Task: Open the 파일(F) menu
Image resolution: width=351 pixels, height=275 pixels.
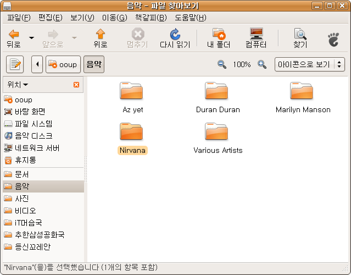Action: 19,18
